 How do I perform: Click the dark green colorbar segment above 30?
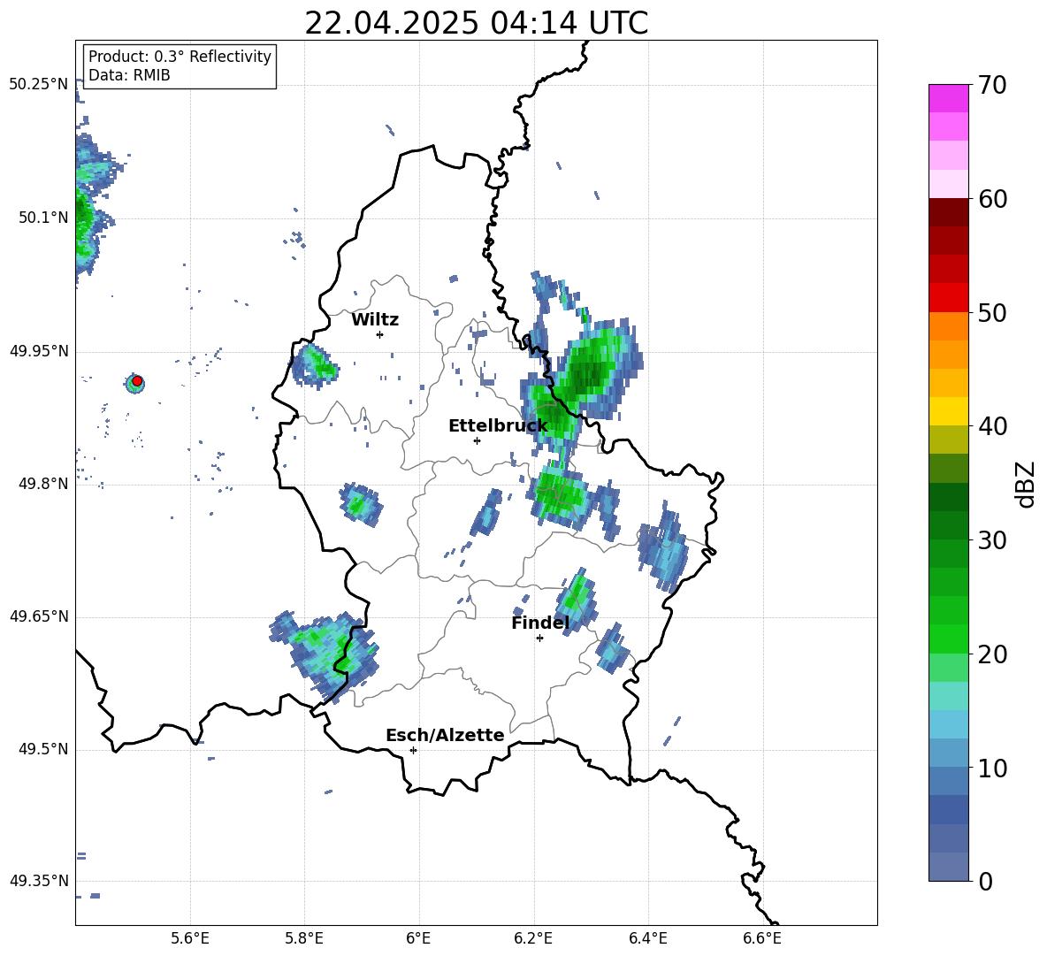(x=948, y=525)
